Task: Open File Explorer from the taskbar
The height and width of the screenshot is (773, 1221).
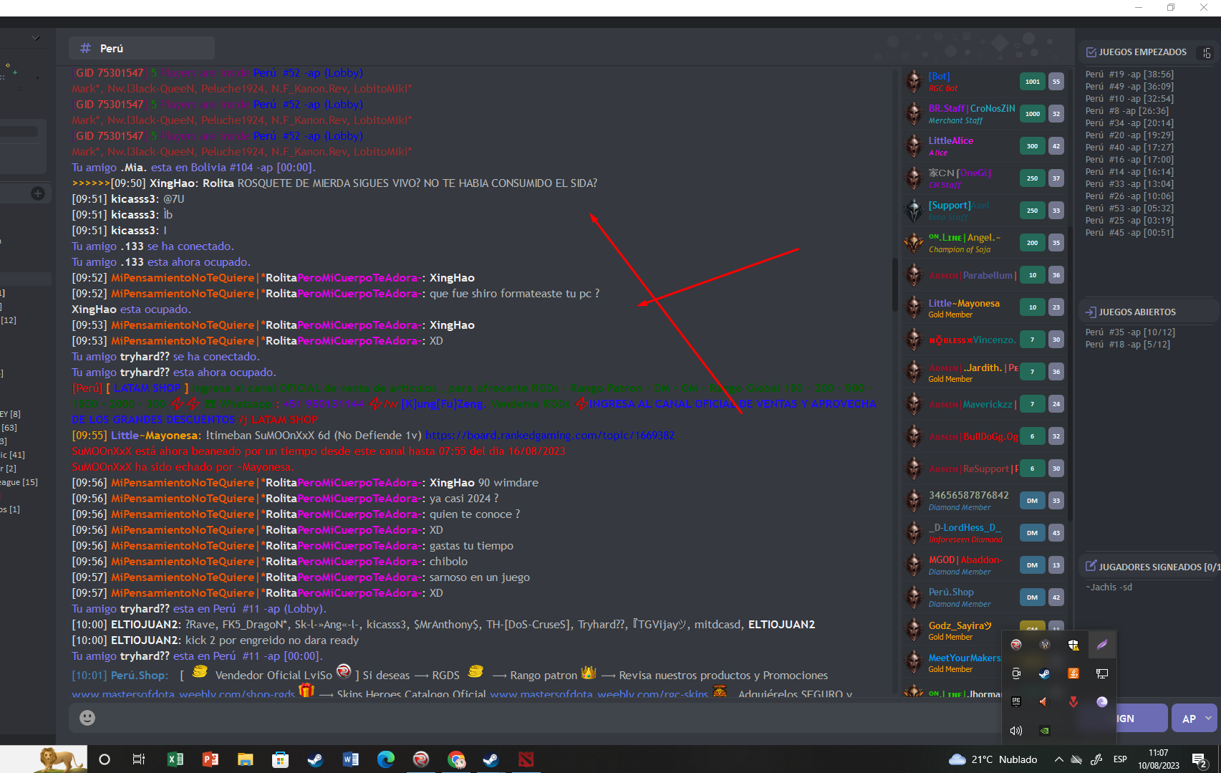Action: point(246,759)
